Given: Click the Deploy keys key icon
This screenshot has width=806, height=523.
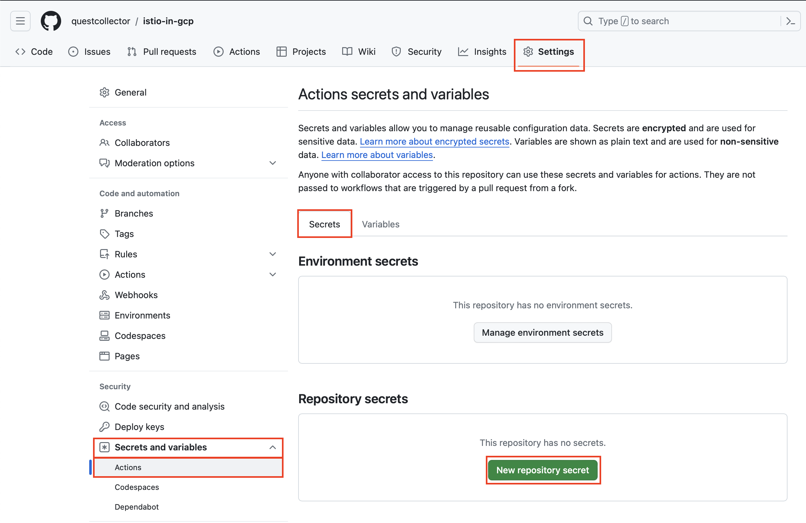Looking at the screenshot, I should click(x=104, y=426).
